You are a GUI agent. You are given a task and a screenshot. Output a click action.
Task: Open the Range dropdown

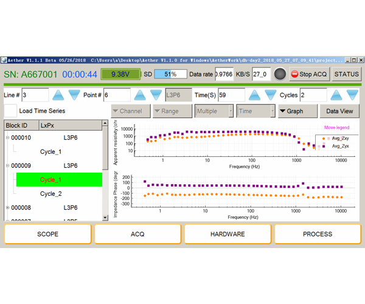[x=172, y=111]
